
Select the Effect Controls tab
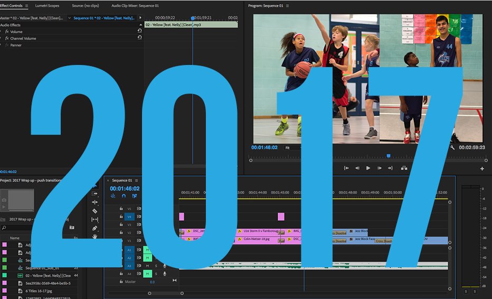(11, 6)
